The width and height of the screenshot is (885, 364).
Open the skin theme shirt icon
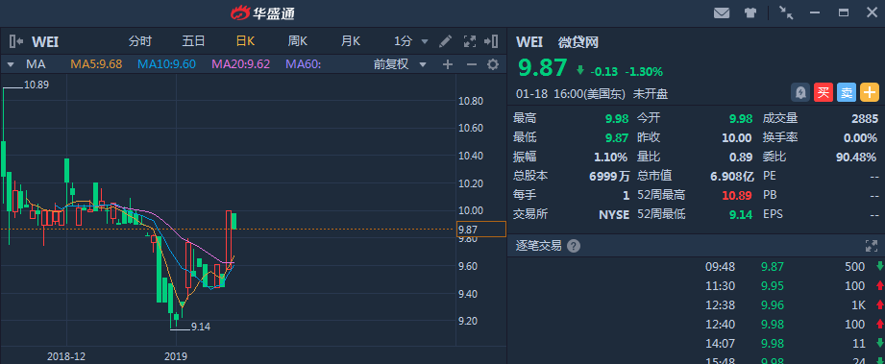point(750,12)
